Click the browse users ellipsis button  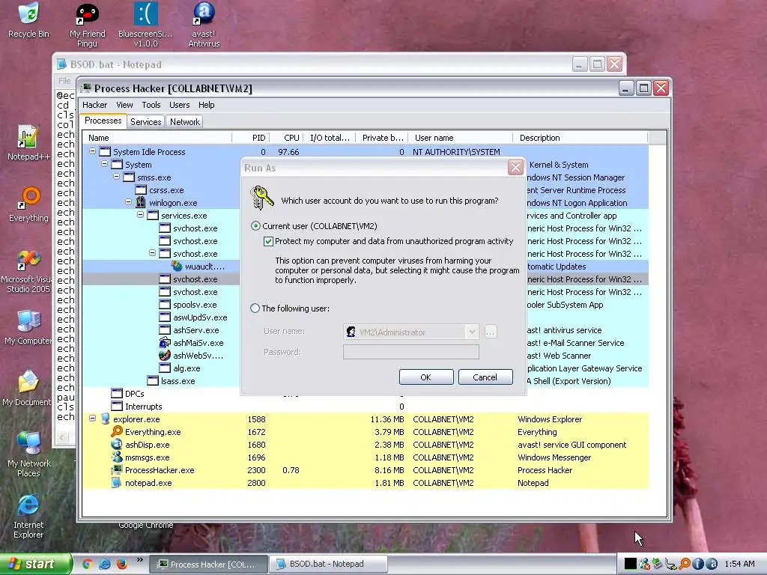pyautogui.click(x=490, y=332)
